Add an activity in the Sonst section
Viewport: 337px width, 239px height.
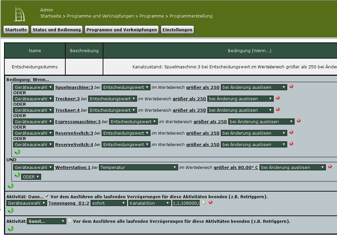click(x=10, y=229)
